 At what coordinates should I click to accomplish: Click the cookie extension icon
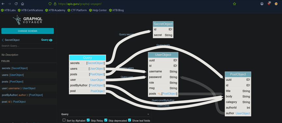[x=276, y=4]
